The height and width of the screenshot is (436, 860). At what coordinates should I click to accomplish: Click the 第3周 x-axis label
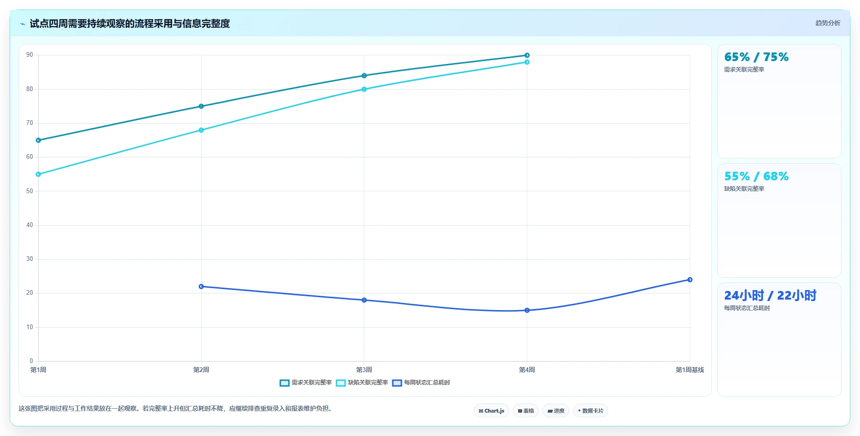pos(364,370)
